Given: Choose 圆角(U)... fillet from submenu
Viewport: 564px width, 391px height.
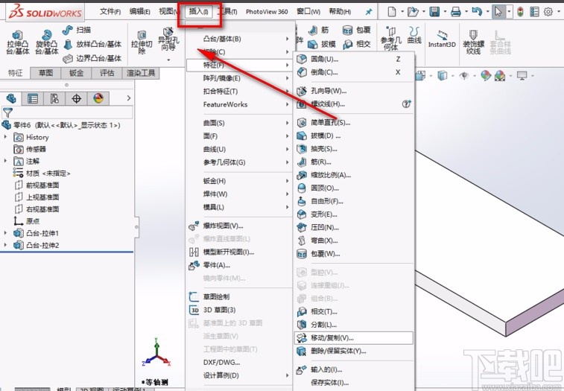Looking at the screenshot, I should [355, 59].
